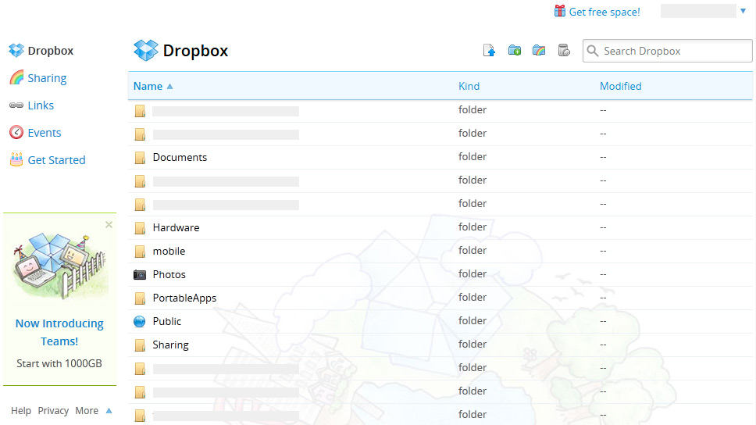Image resolution: width=756 pixels, height=425 pixels.
Task: Open the PortableApps folder name
Action: [184, 298]
